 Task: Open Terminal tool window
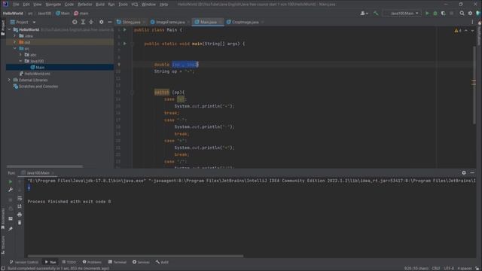coord(117,262)
